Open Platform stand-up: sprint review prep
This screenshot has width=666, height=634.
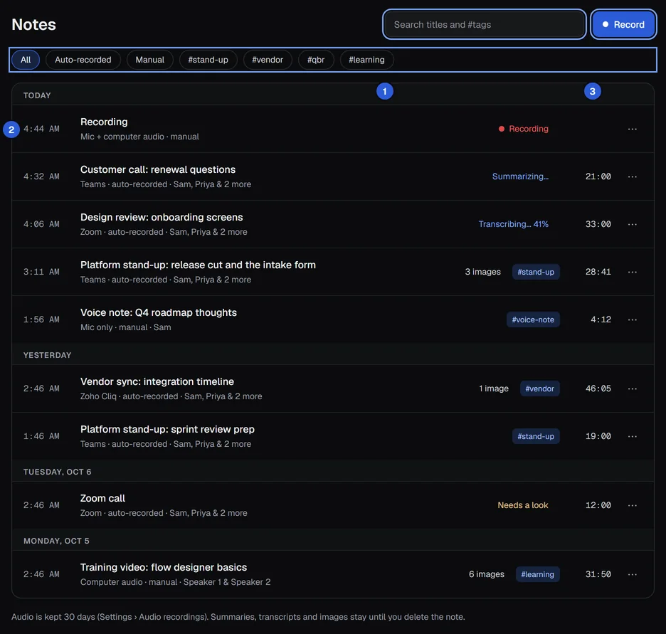(x=167, y=429)
